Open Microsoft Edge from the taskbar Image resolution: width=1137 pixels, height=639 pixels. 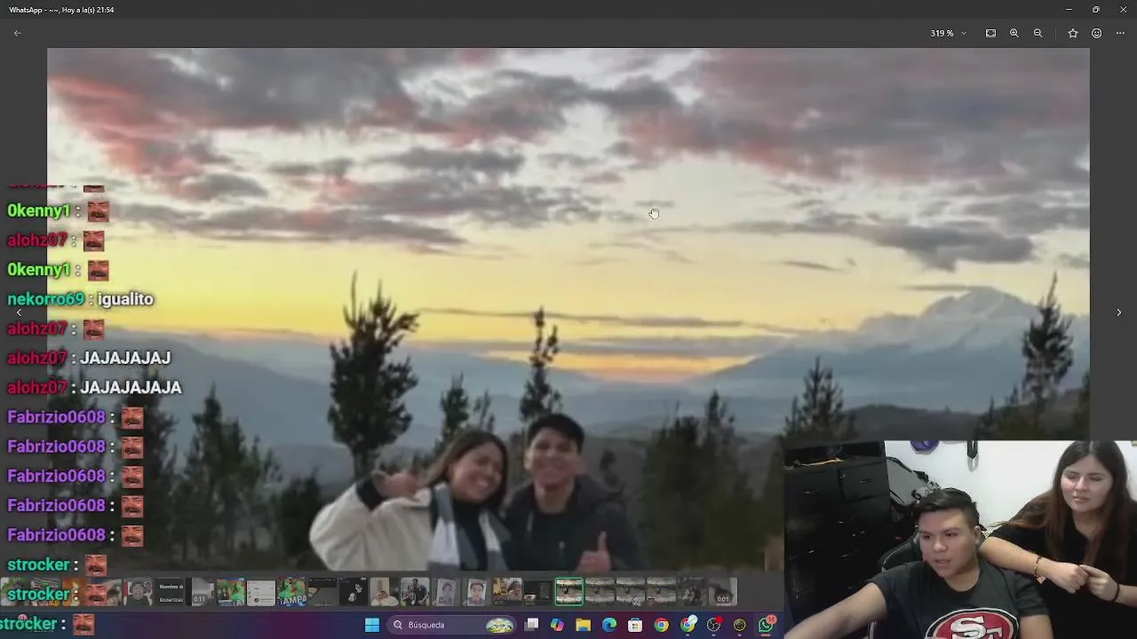tap(609, 625)
